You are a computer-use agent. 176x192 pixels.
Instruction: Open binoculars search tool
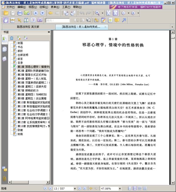tap(26, 20)
